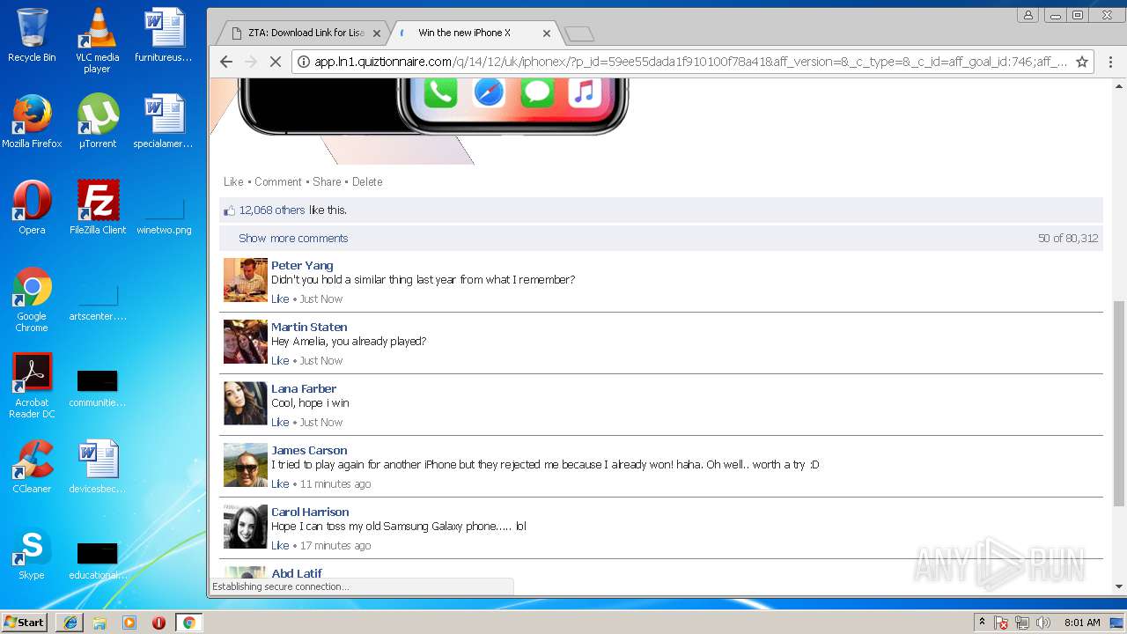Close the 'Win the new iPhone X' tab
1127x634 pixels.
(x=547, y=33)
